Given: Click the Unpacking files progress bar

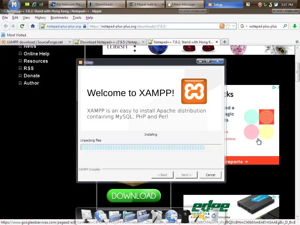Looking at the screenshot, I should tap(151, 147).
